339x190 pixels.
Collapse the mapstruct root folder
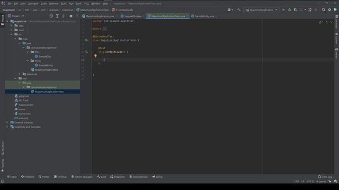coord(7,21)
